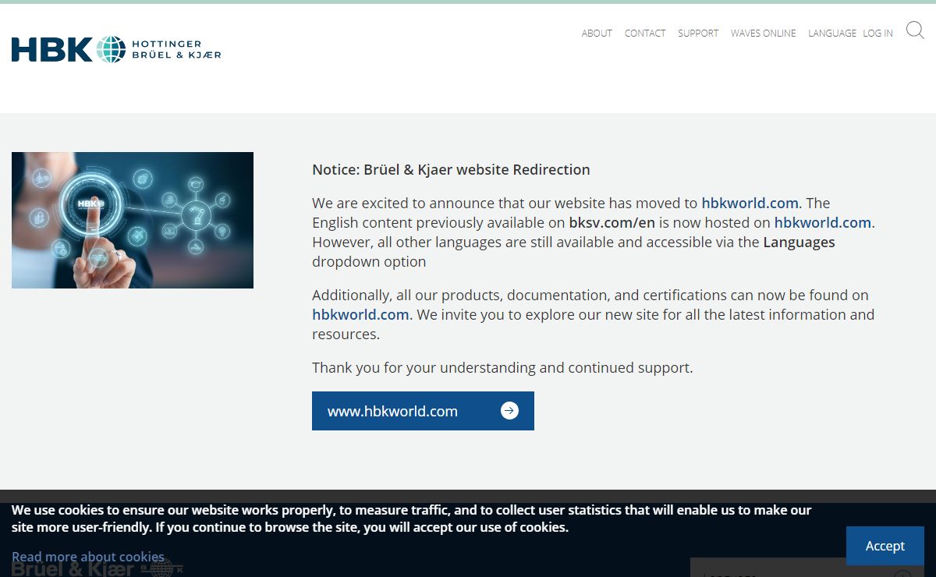Accept the cookie notice
936x577 pixels.
[885, 546]
